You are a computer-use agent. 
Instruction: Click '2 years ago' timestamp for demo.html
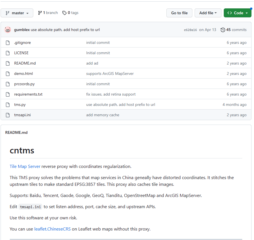(x=237, y=73)
